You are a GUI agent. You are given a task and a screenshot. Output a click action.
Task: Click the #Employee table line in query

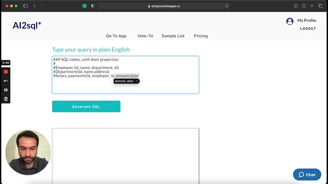(x=86, y=68)
